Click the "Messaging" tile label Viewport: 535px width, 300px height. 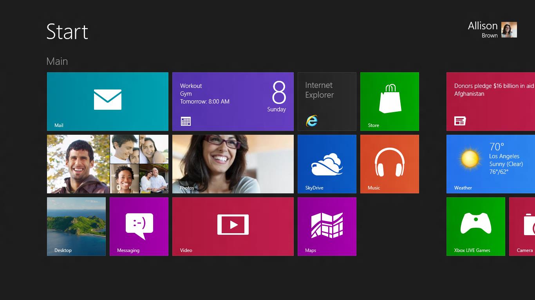pos(128,250)
